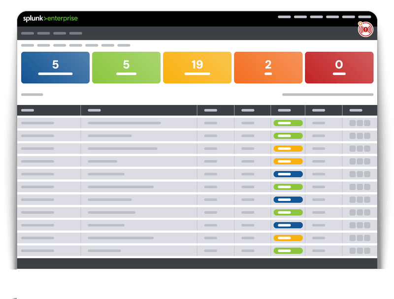
Task: Click first action icon in first table row
Action: point(353,123)
